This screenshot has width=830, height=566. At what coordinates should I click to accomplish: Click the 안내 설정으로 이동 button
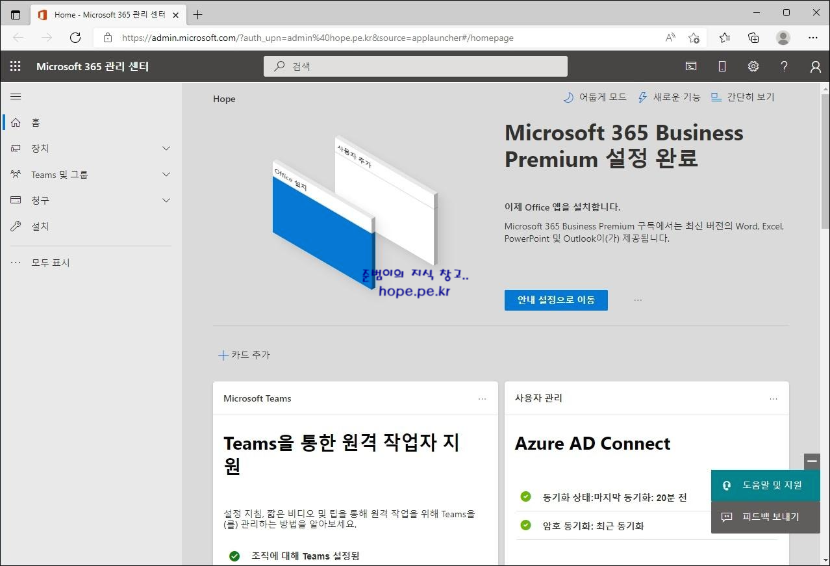(556, 300)
